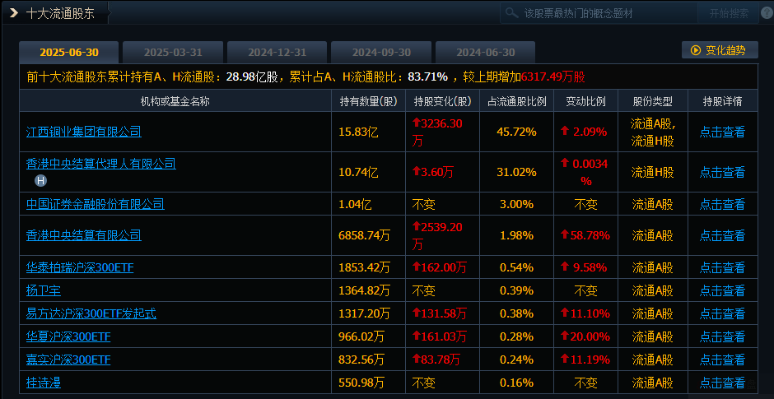This screenshot has width=774, height=399.
Task: Open the 变化趋势 trend button
Action: coord(720,50)
